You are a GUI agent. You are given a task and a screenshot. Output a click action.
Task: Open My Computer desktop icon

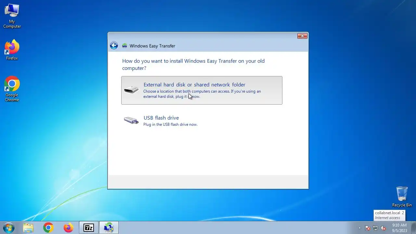click(12, 16)
